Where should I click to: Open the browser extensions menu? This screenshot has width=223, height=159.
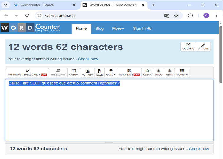(191, 16)
